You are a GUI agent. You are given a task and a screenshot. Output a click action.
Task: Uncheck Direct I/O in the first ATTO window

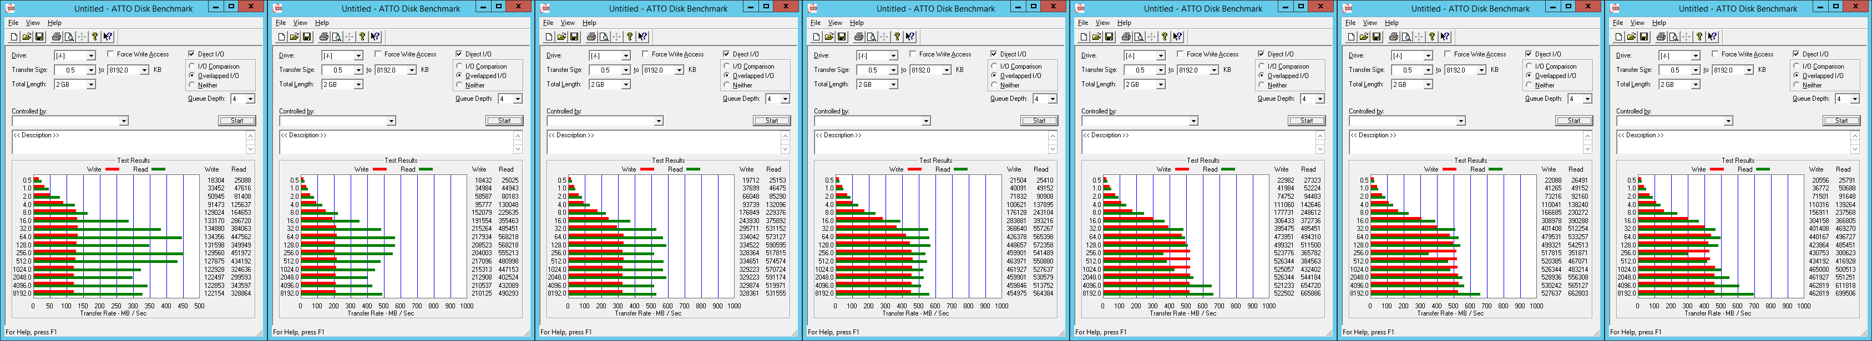tap(191, 54)
